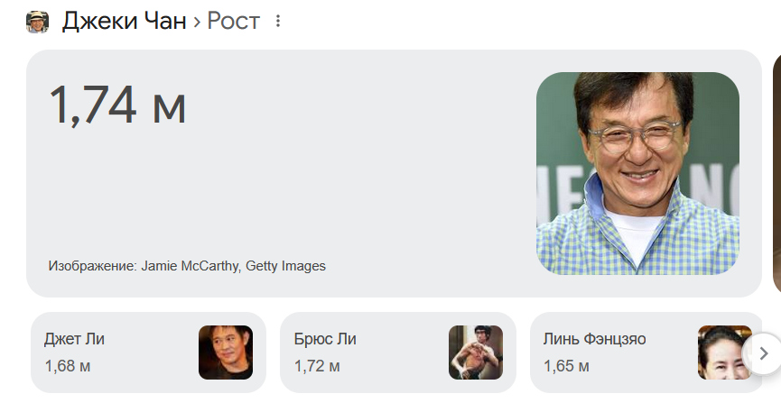The height and width of the screenshot is (403, 781).
Task: Click Брюс Ли's height 1,72 м
Action: point(317,366)
